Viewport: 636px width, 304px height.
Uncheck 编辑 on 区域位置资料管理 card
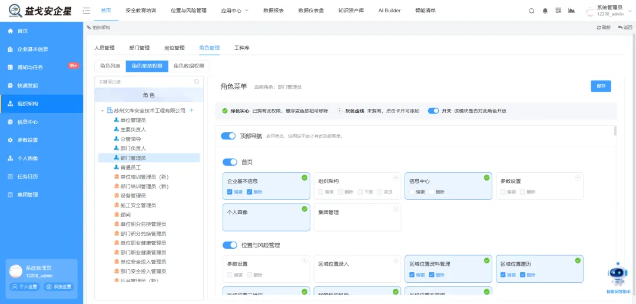coord(412,275)
